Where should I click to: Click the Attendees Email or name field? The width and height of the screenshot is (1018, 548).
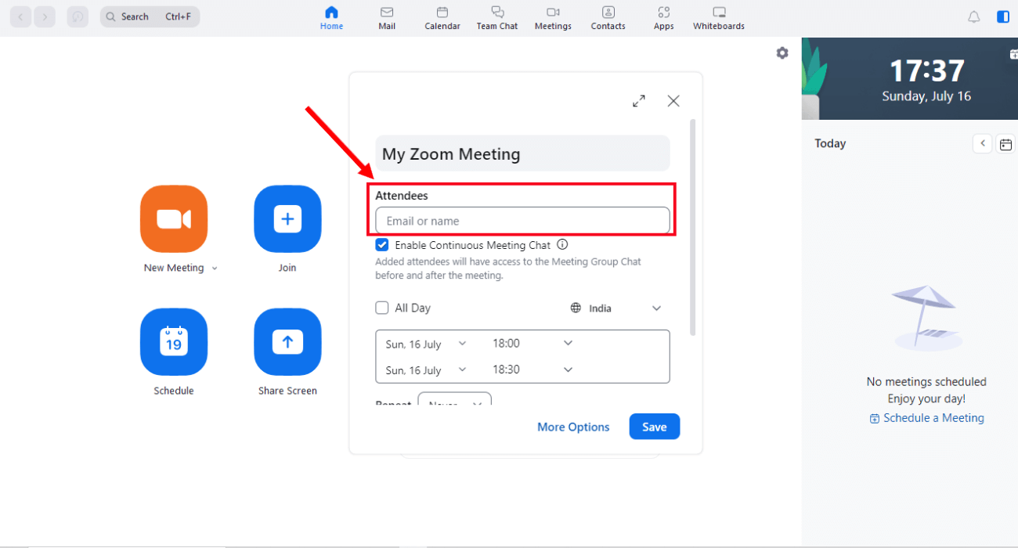pyautogui.click(x=522, y=221)
